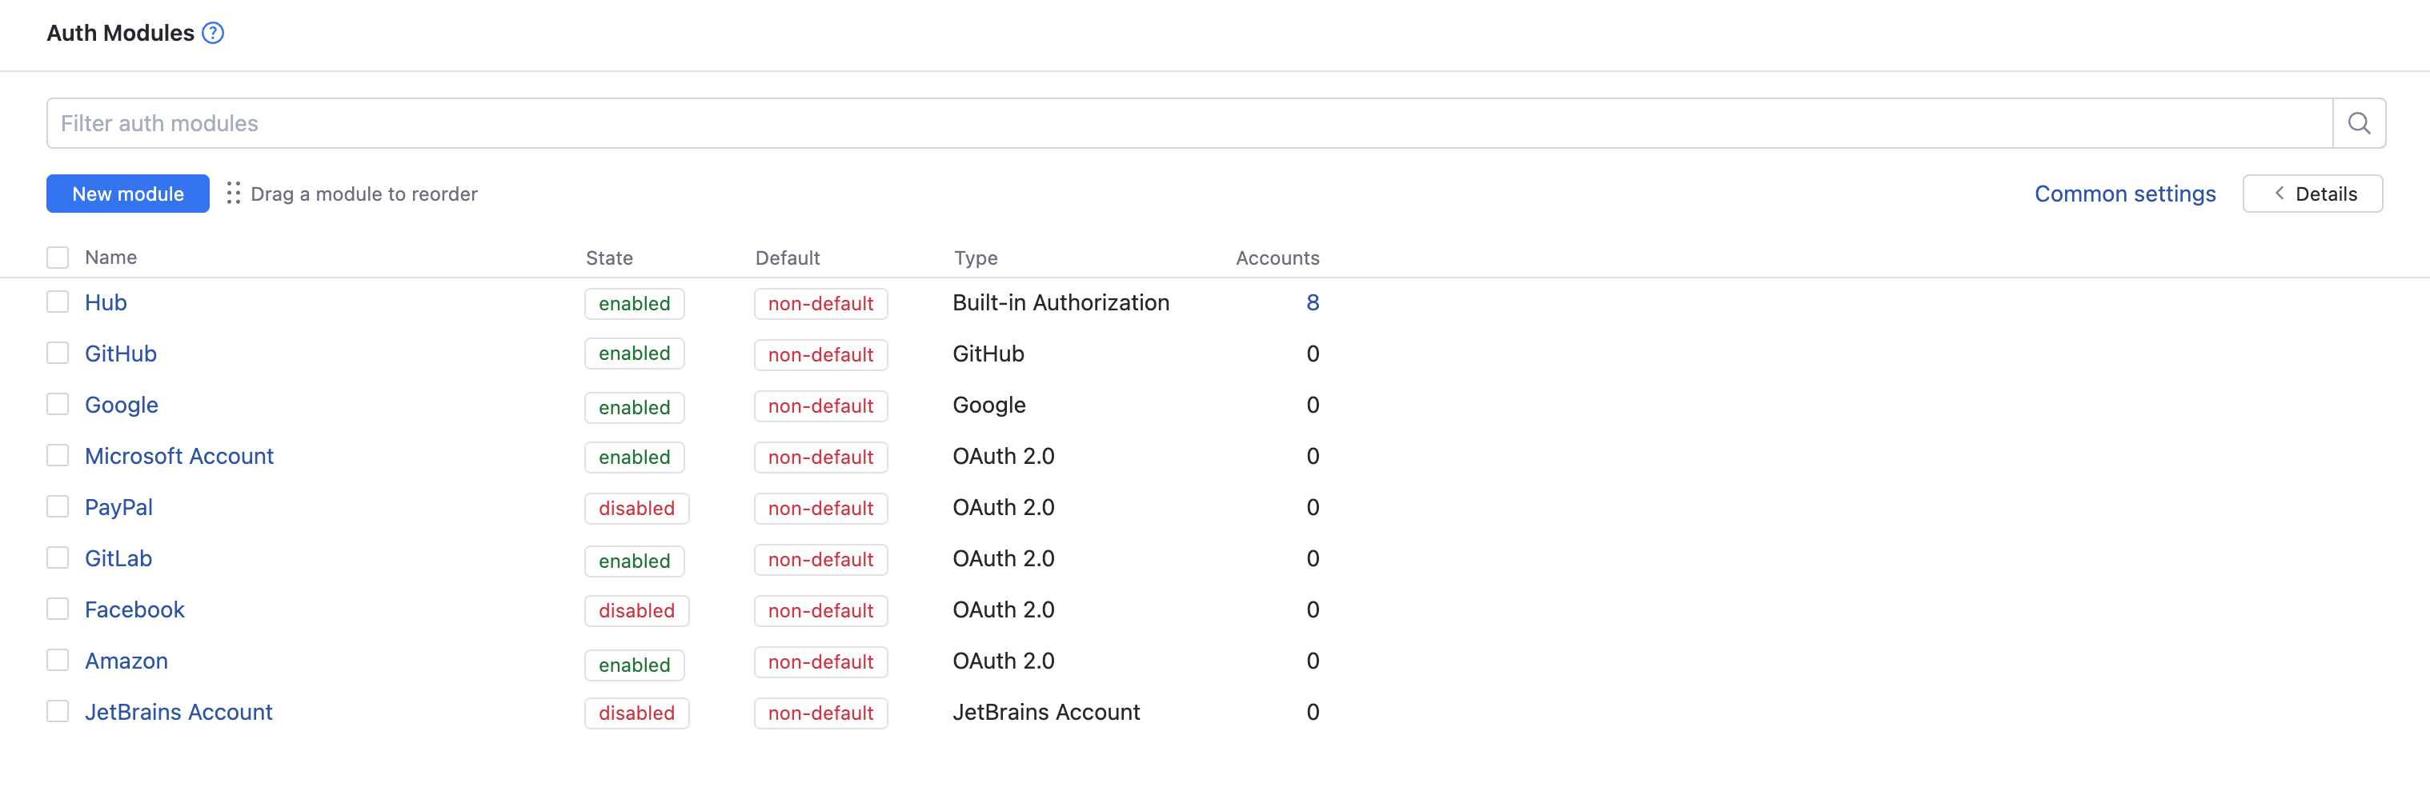
Task: Open the Microsoft Account module
Action: pos(179,455)
